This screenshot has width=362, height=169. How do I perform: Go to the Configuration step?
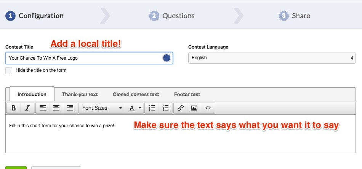pyautogui.click(x=35, y=16)
